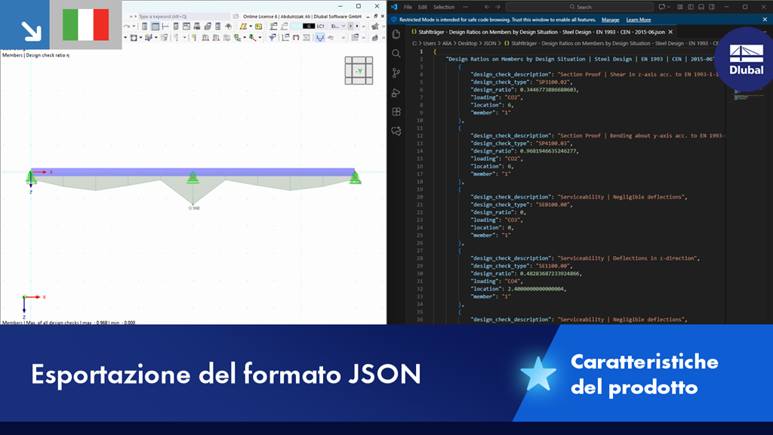Screen dimensions: 773x435
Task: Open the Selection menu in VS Code
Action: pyautogui.click(x=444, y=7)
